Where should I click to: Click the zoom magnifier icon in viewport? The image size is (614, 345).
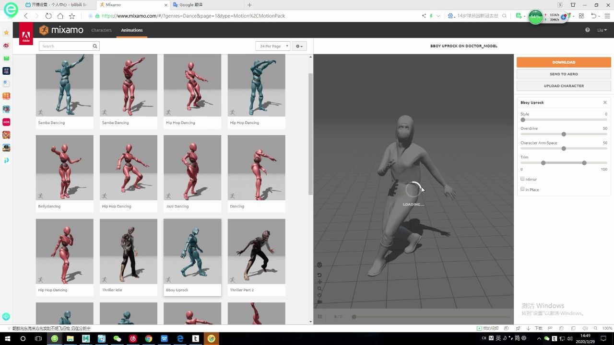tap(319, 288)
